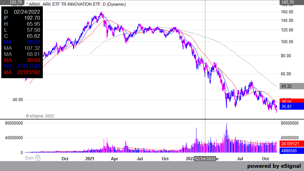Click the 60.00 price axis label

pos(286,74)
